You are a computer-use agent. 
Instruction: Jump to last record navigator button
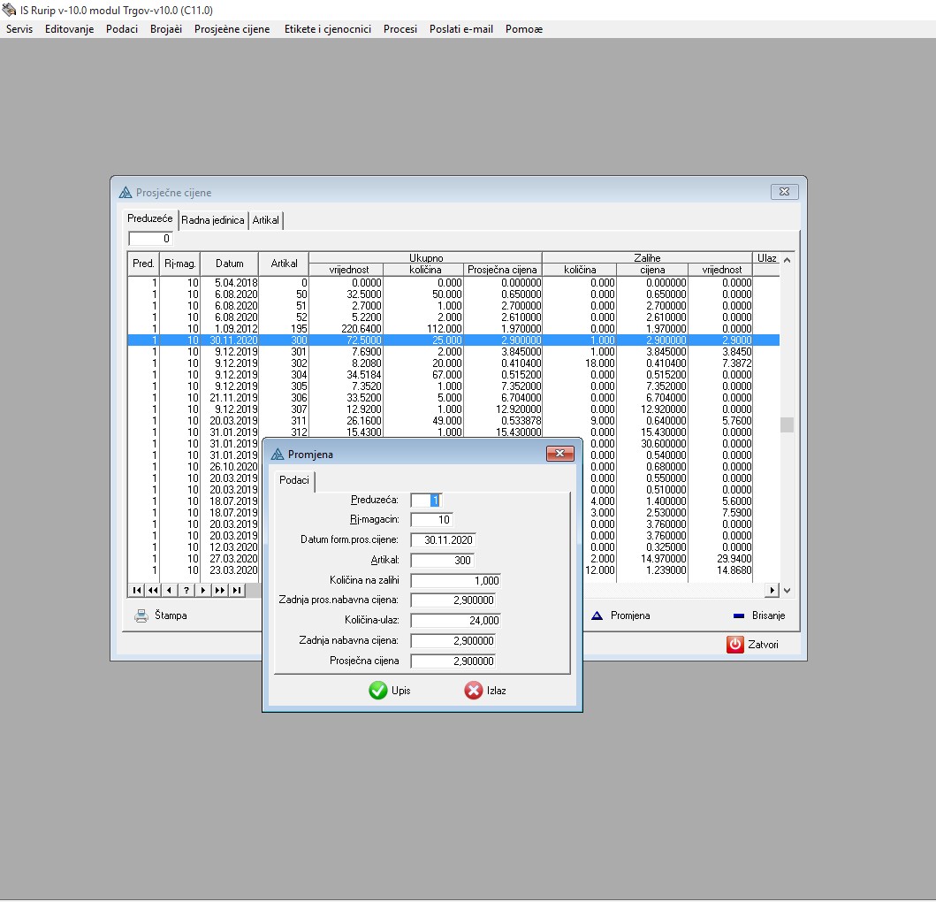pos(237,590)
